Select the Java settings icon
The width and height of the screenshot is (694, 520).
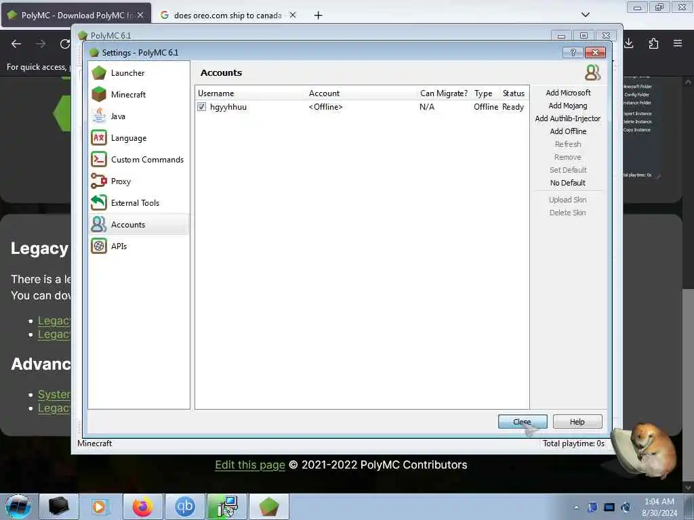tap(99, 116)
